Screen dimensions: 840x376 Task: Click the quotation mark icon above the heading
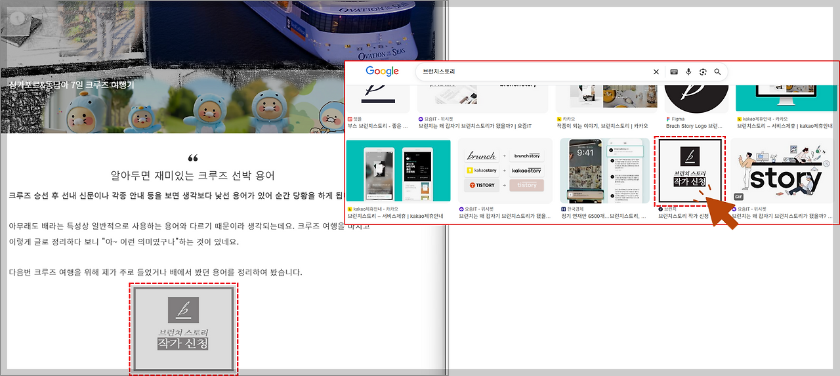(x=193, y=158)
